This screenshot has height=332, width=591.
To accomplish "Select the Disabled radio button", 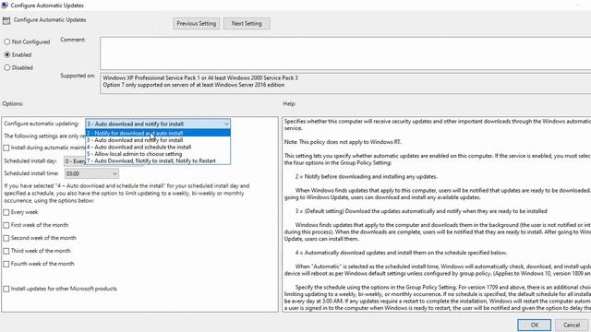I will [x=7, y=67].
